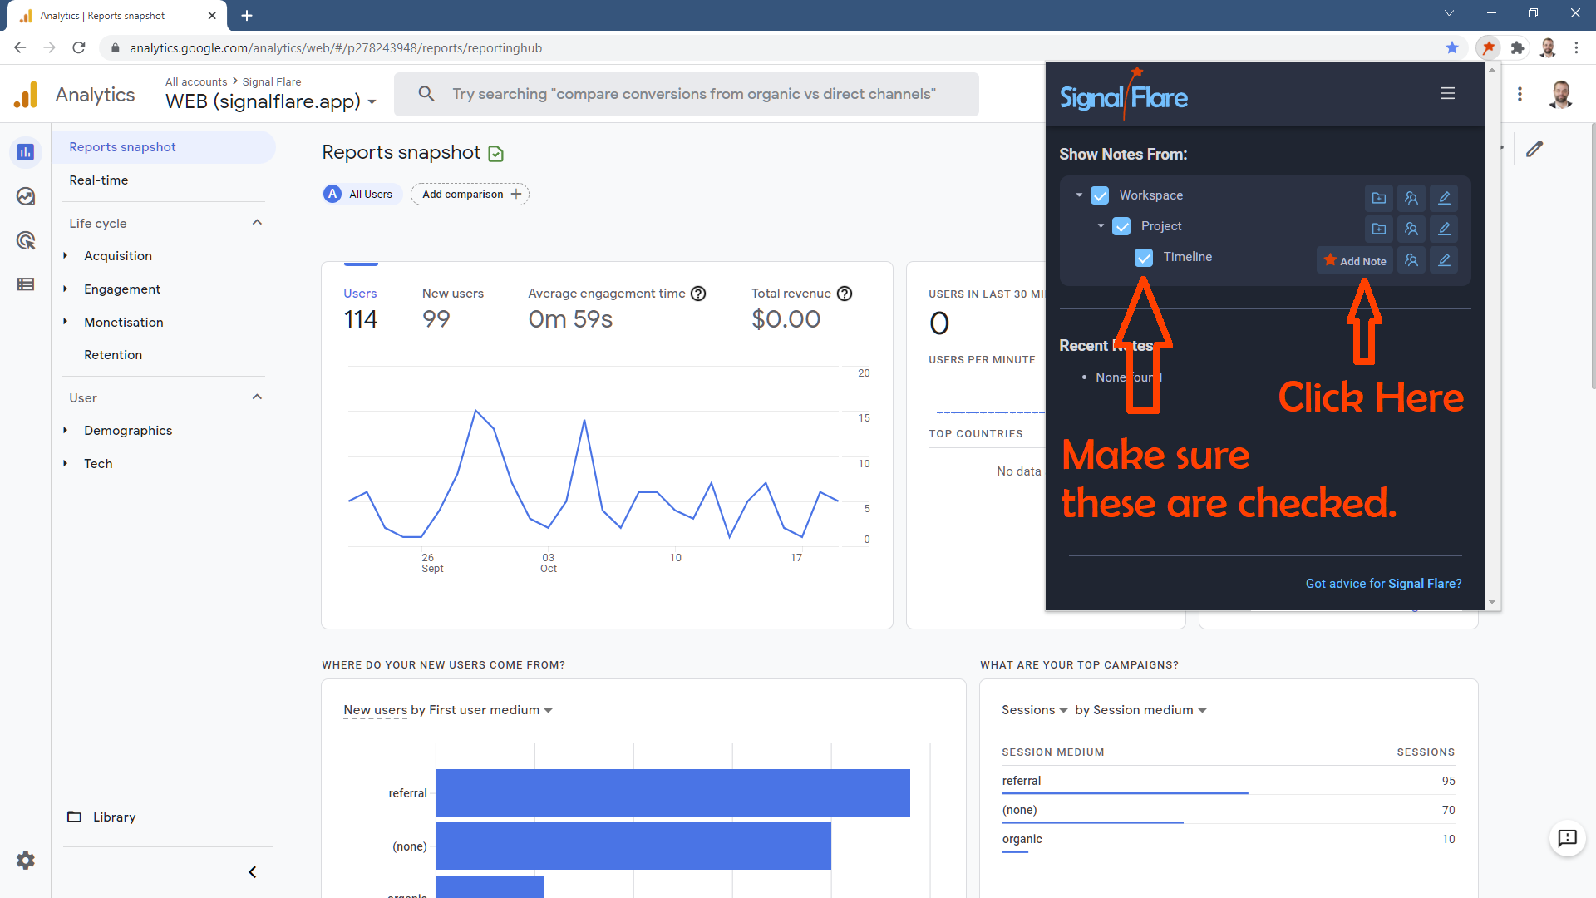Open Got advice for Signal Flare link
Image resolution: width=1596 pixels, height=898 pixels.
click(x=1383, y=584)
